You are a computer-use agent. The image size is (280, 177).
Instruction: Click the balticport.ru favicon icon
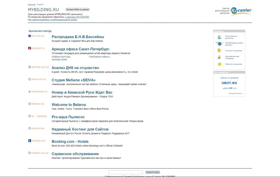point(29,48)
